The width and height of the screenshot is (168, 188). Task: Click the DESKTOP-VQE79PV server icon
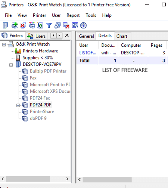(18, 64)
